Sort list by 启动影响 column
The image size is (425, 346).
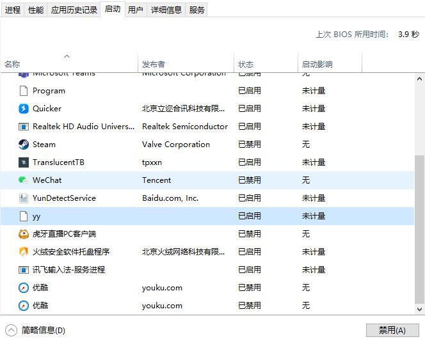[317, 64]
